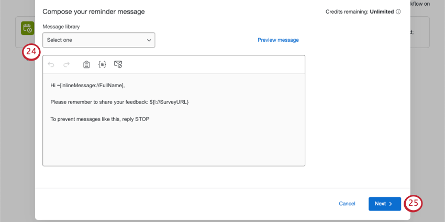Click the 'Compose your reminder message' heading

tap(94, 11)
